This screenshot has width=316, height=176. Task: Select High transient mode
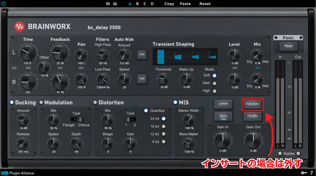tap(215, 91)
